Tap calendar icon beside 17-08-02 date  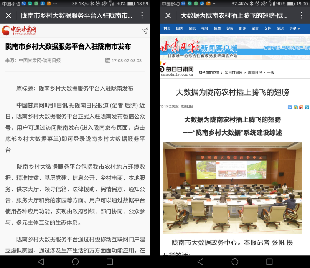[107, 60]
